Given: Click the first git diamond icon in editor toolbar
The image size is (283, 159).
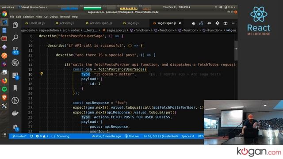Looking at the screenshot, I should 194,23.
